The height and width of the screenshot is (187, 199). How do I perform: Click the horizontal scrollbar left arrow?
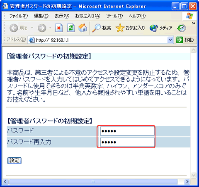5,182
